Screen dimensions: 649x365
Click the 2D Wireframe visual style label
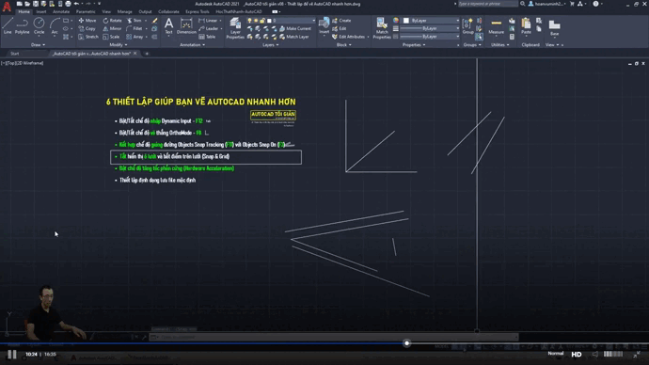[x=30, y=63]
